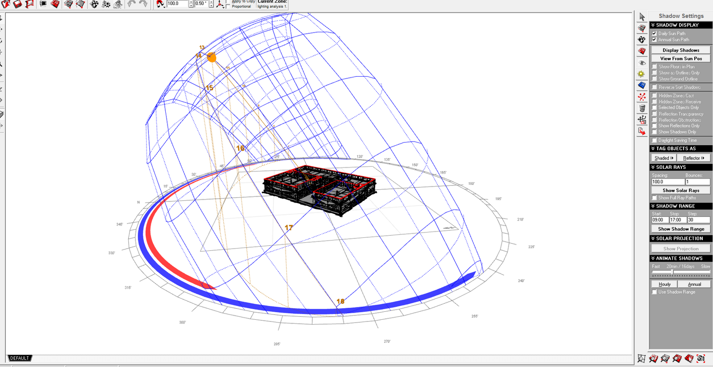This screenshot has height=367, width=713.
Task: Click the camera snapshot icon at bottom right
Action: (x=701, y=359)
